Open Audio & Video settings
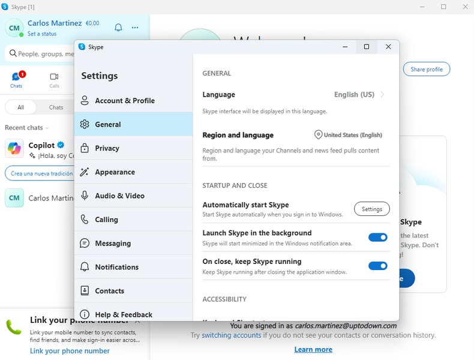Image resolution: width=474 pixels, height=360 pixels. coord(133,196)
